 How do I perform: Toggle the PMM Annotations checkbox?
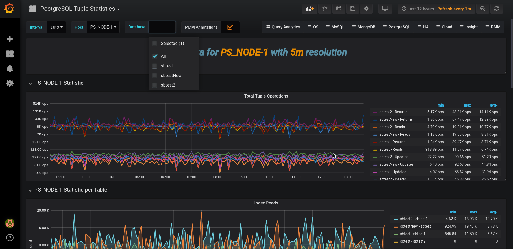click(230, 27)
